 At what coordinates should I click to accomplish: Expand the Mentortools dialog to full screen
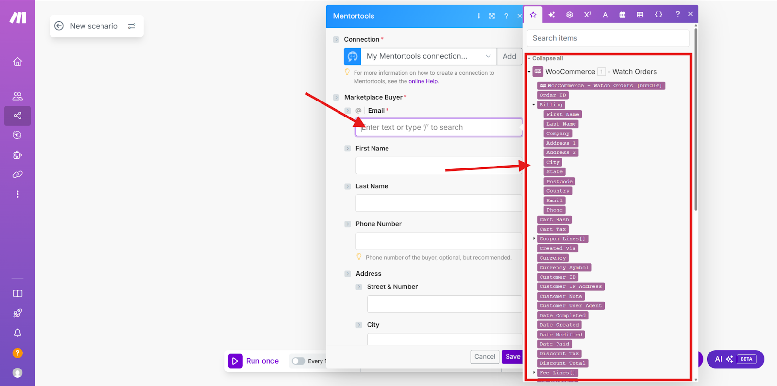492,16
